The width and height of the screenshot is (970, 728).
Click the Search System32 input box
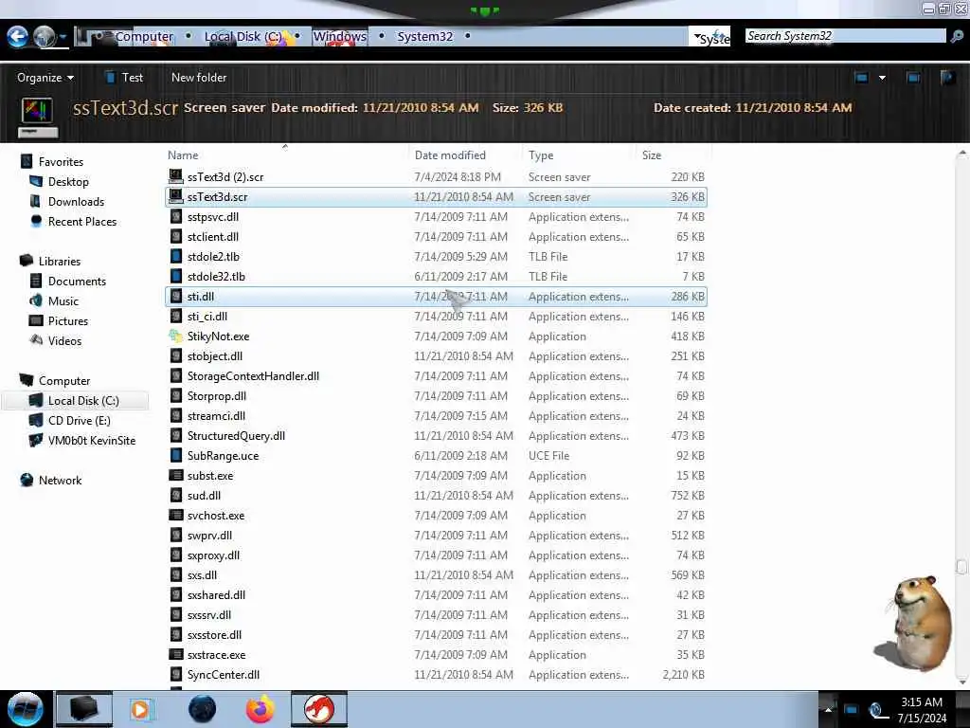(845, 36)
